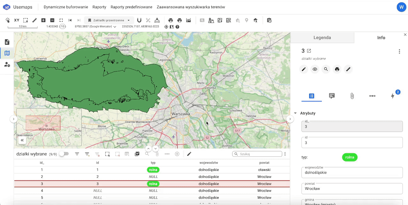Viewport: 408px width, 205px height.
Task: Collapse the Atrybuty section
Action: coord(295,113)
